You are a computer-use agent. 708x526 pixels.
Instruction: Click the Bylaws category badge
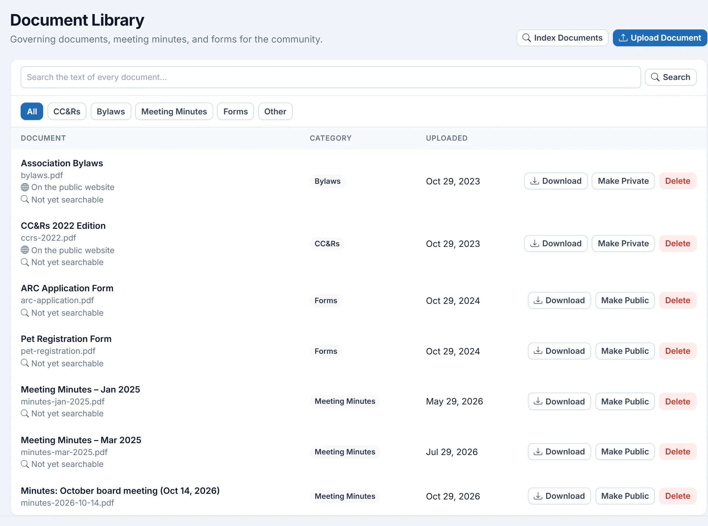click(327, 181)
